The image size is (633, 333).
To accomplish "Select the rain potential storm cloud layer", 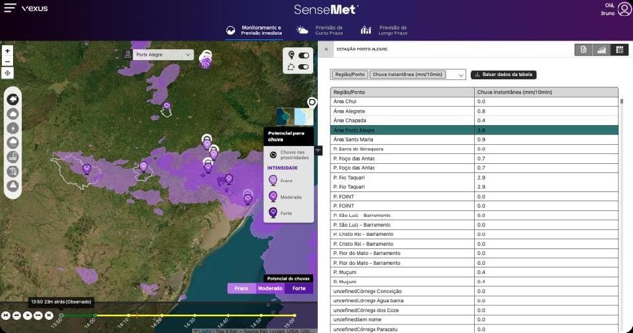I will click(13, 99).
